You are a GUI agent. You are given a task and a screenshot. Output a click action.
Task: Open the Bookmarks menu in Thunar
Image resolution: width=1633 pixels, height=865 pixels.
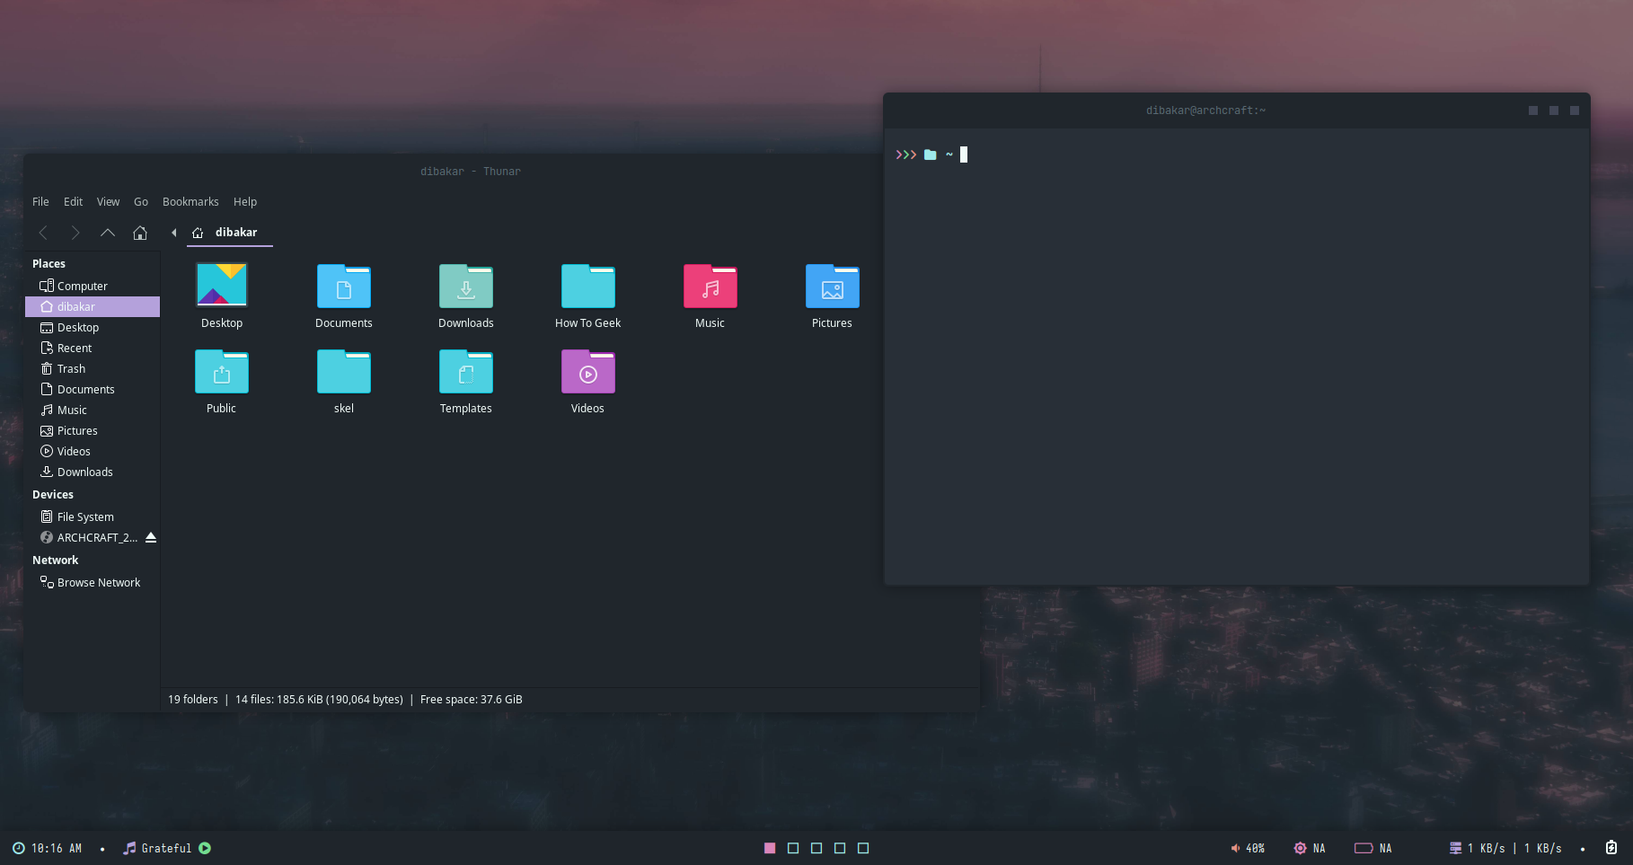click(190, 202)
